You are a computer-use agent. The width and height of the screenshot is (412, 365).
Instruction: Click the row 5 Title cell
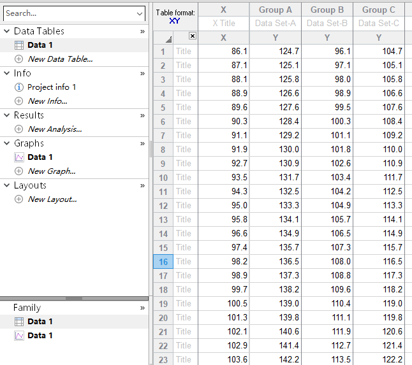point(186,107)
